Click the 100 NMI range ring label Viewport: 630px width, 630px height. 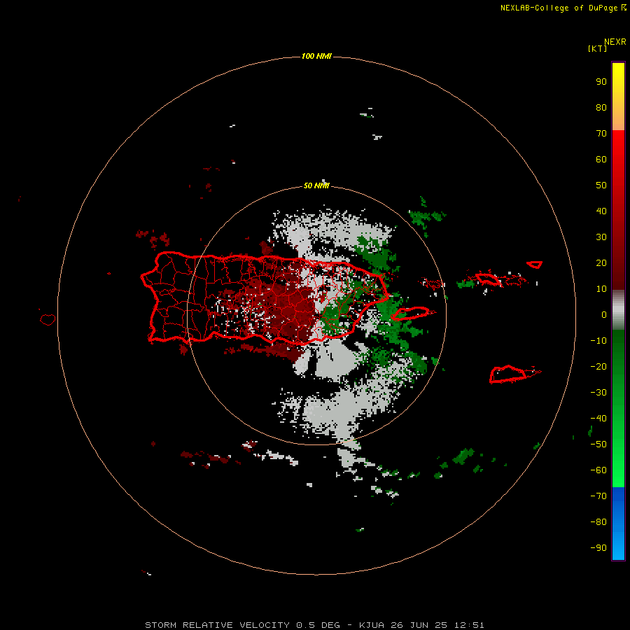[316, 56]
